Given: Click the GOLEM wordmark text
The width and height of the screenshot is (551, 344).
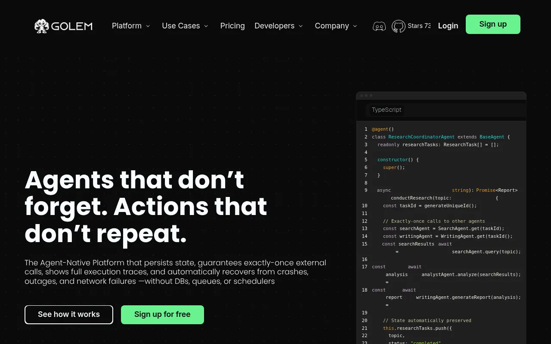Looking at the screenshot, I should (x=72, y=26).
